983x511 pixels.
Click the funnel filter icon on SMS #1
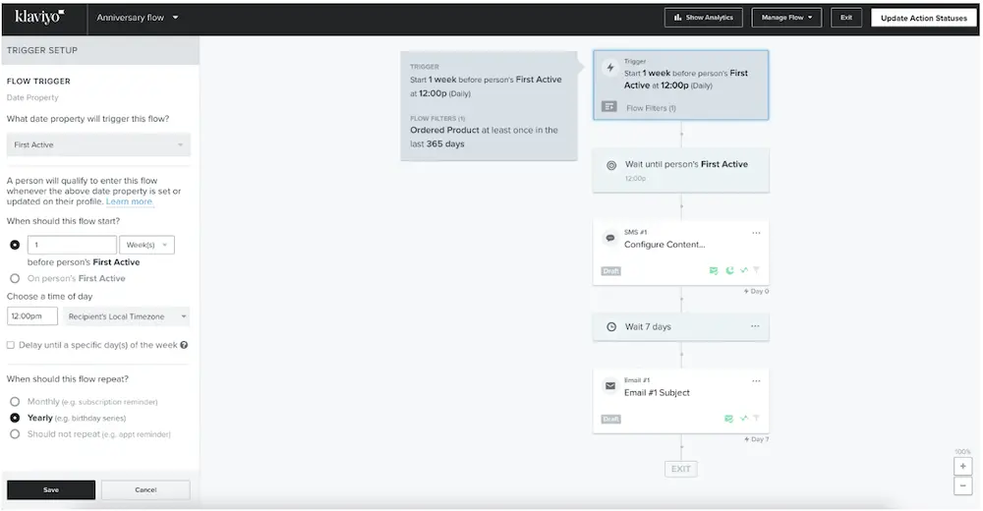click(757, 270)
